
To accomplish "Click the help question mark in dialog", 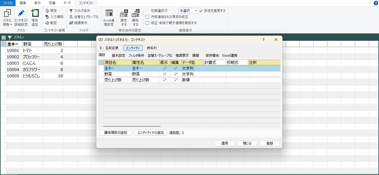I will [263, 40].
